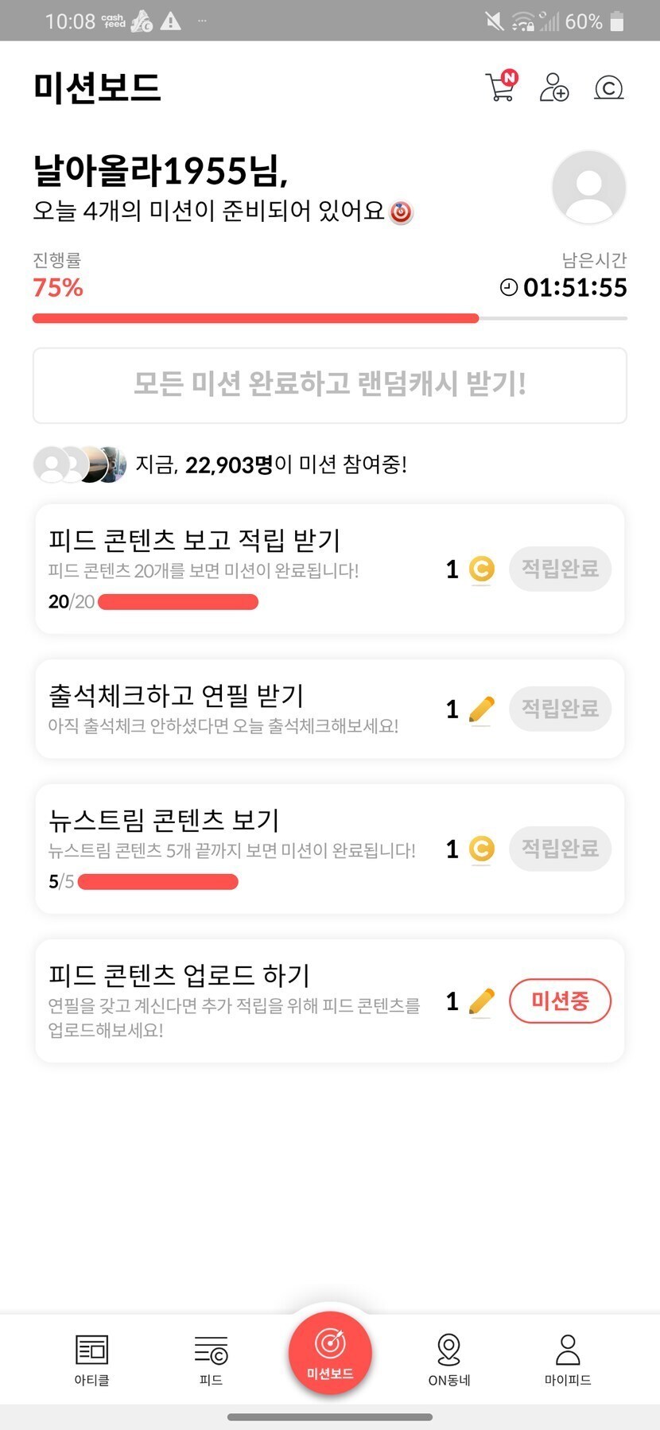Tap the profile avatar picture
The height and width of the screenshot is (1430, 660).
pyautogui.click(x=588, y=188)
